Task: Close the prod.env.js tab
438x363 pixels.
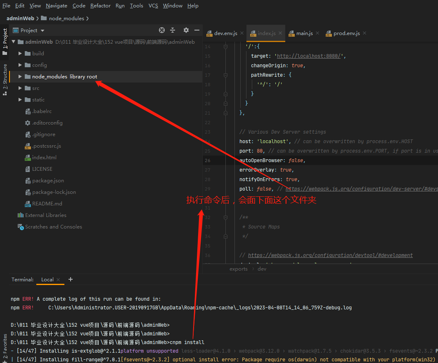Action: [x=365, y=33]
